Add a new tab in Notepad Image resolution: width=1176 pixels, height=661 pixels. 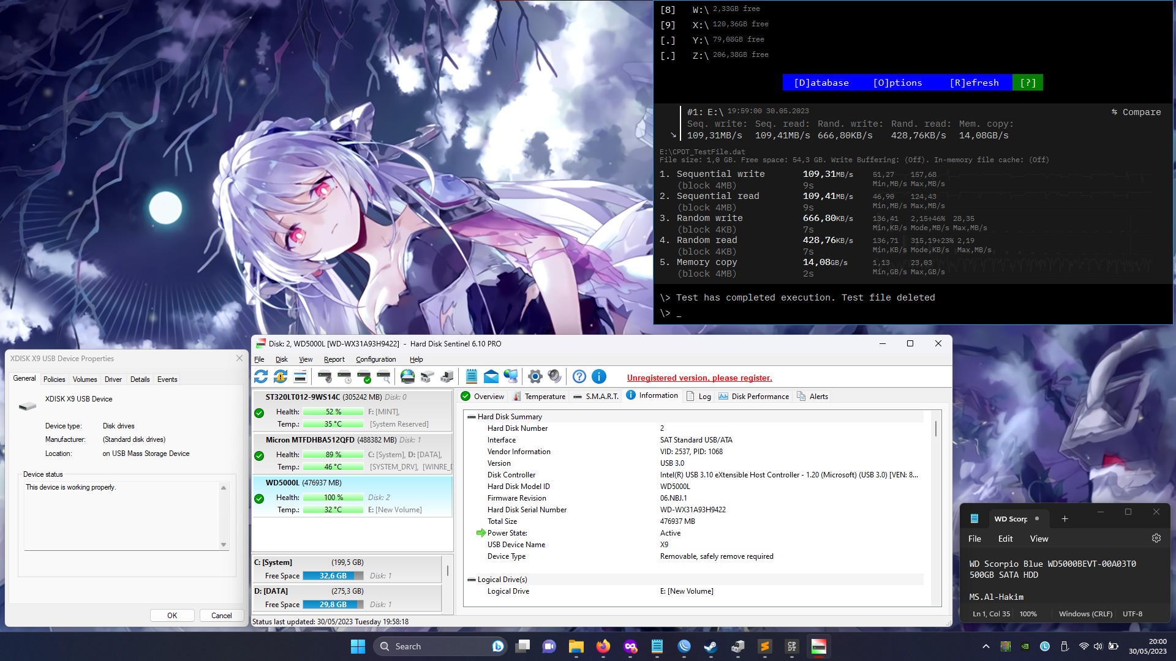tap(1065, 518)
